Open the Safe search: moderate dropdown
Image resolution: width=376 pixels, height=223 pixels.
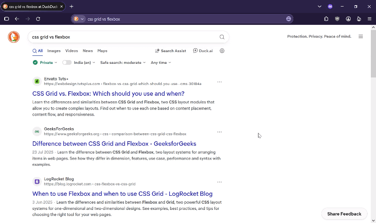pos(123,62)
